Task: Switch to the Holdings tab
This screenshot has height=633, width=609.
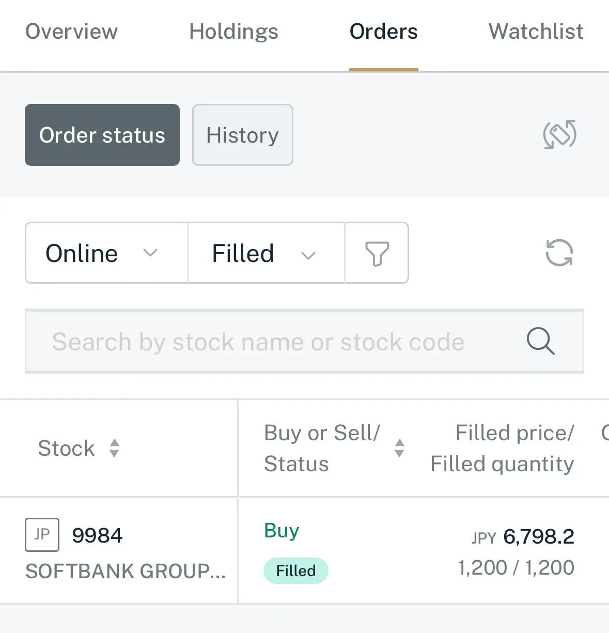Action: point(233,32)
